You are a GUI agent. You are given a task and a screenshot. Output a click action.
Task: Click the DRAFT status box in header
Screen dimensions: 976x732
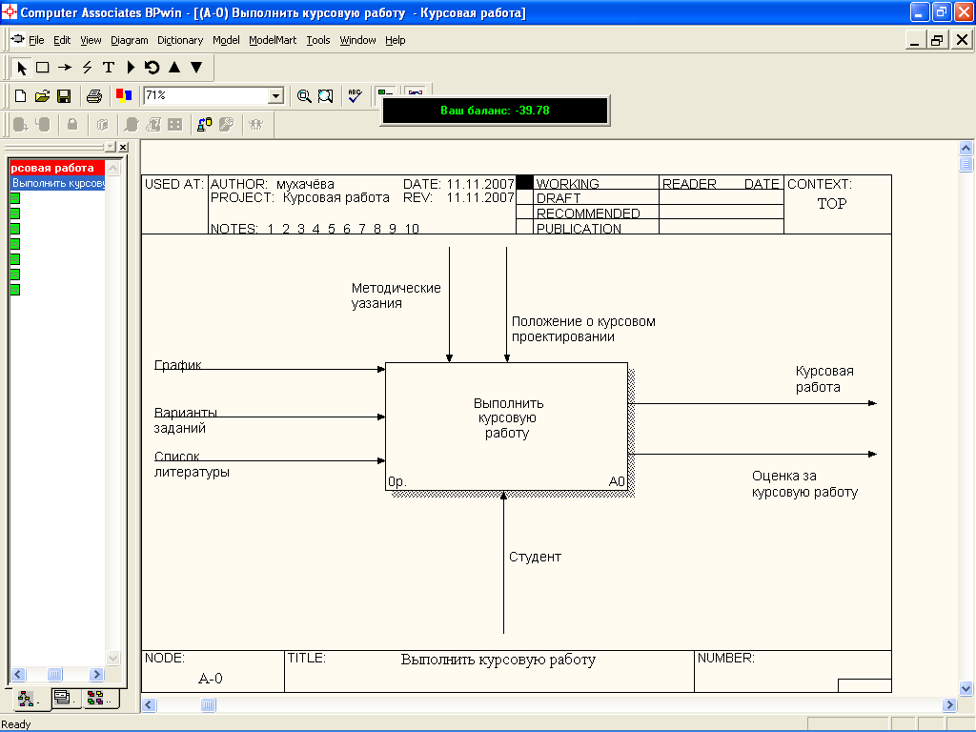coord(525,197)
